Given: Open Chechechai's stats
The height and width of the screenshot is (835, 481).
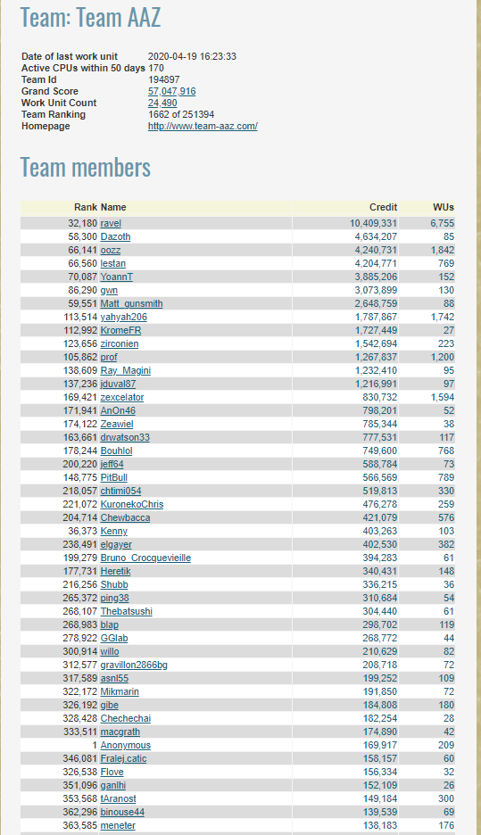Looking at the screenshot, I should point(126,718).
